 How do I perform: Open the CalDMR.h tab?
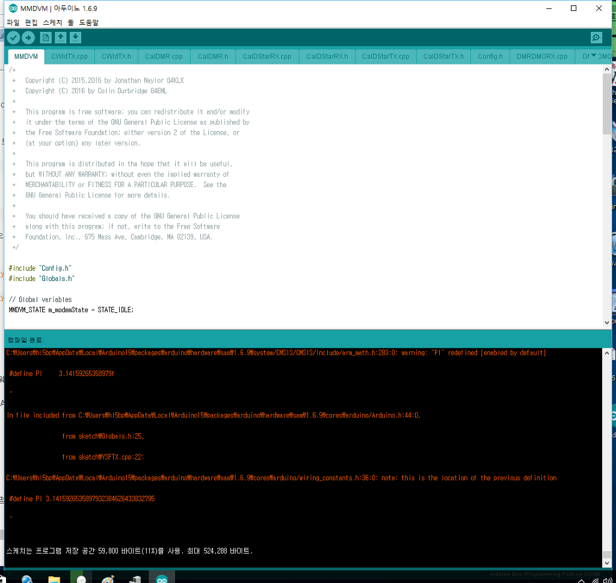coord(213,57)
